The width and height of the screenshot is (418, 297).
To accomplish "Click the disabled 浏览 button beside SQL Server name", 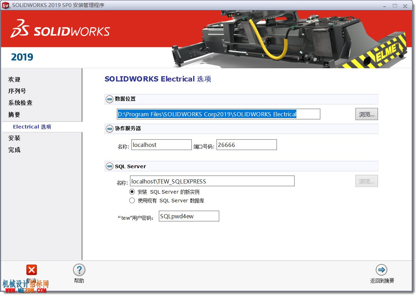I will pyautogui.click(x=367, y=181).
